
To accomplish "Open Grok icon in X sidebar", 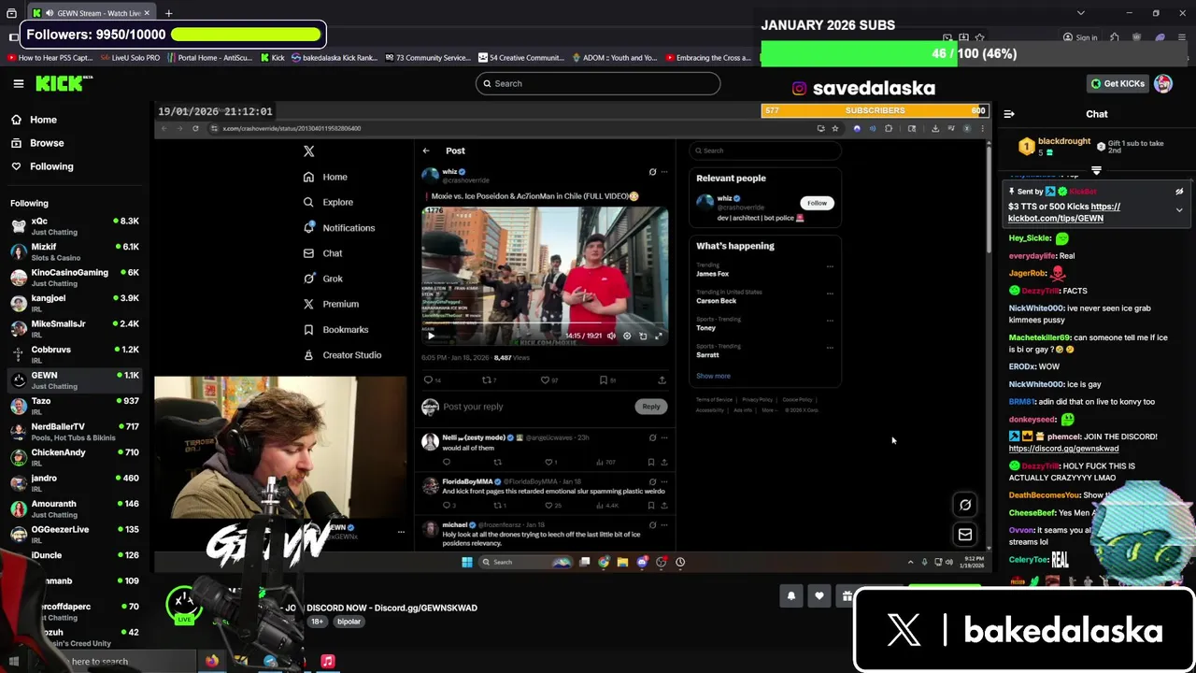I will pos(308,279).
